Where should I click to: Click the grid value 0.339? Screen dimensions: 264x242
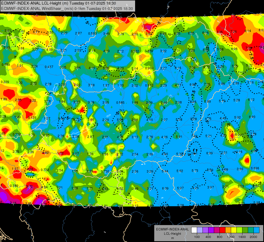click(x=149, y=51)
